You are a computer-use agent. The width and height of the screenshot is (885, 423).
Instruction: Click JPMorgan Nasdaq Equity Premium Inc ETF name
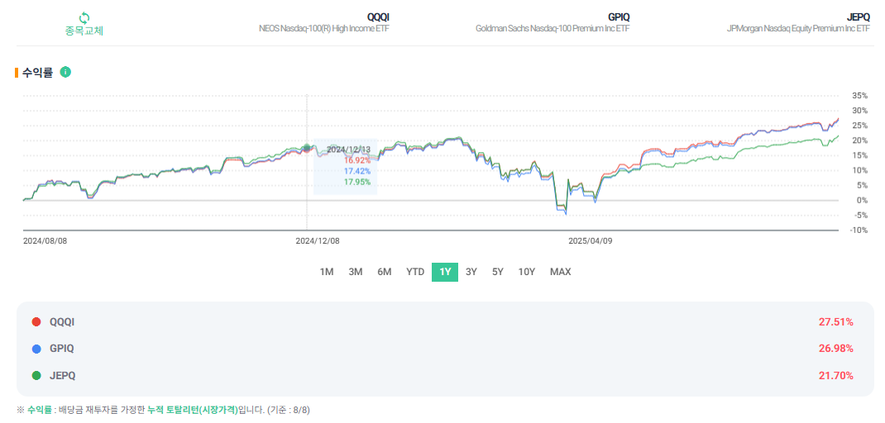(798, 28)
